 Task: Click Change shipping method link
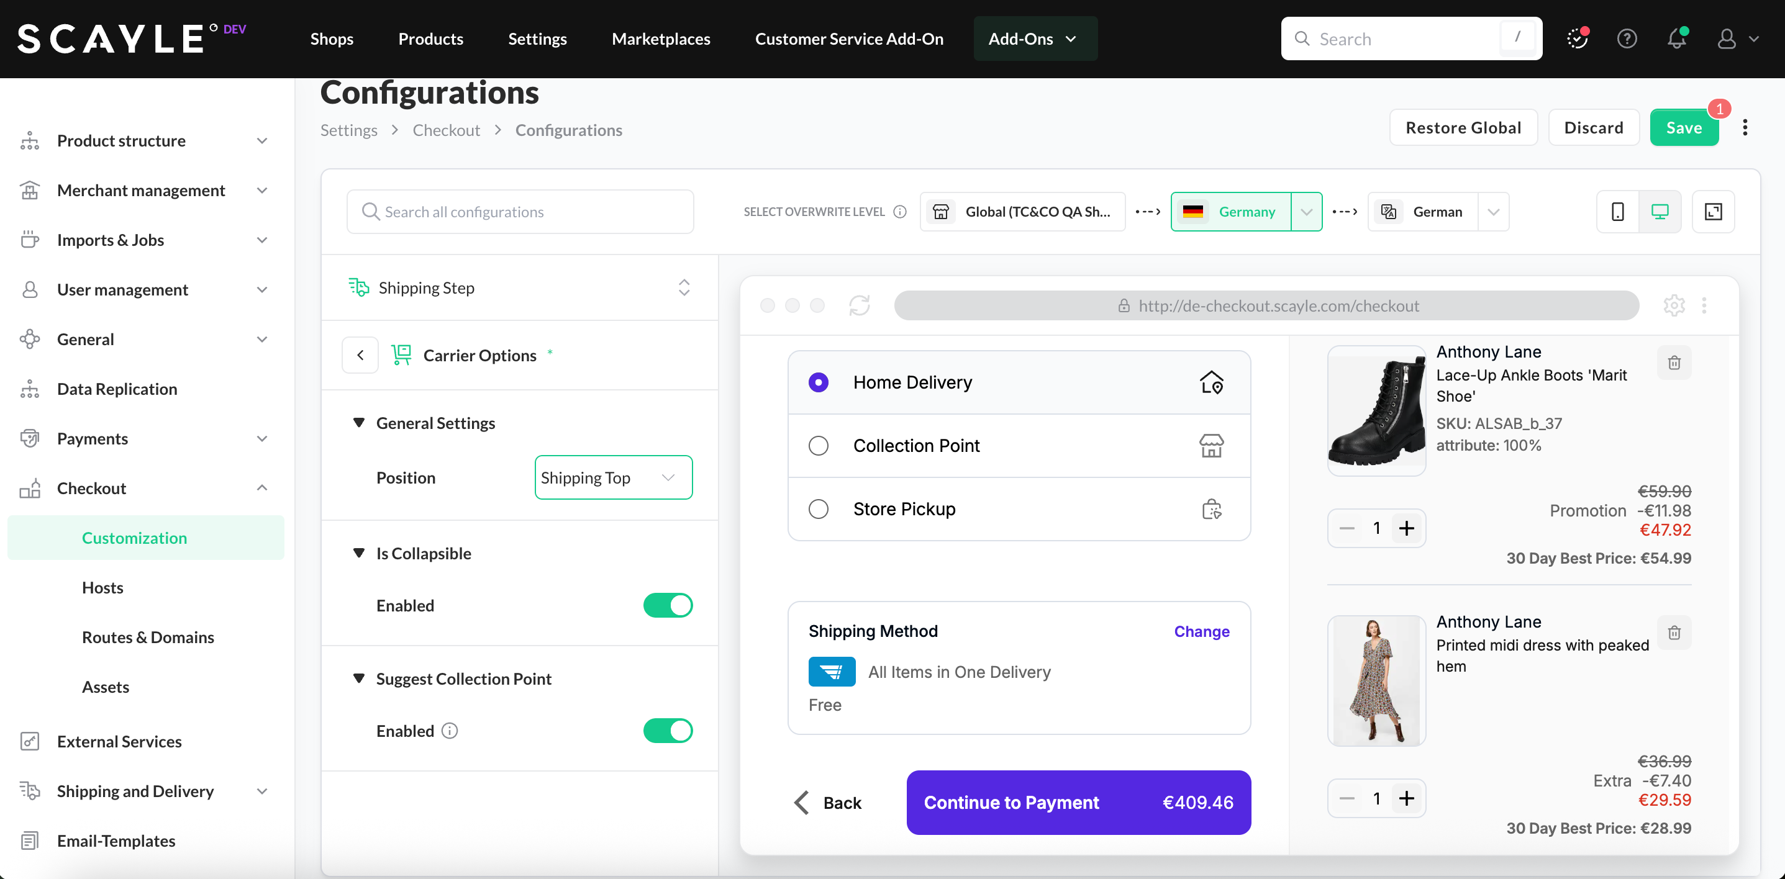1201,631
